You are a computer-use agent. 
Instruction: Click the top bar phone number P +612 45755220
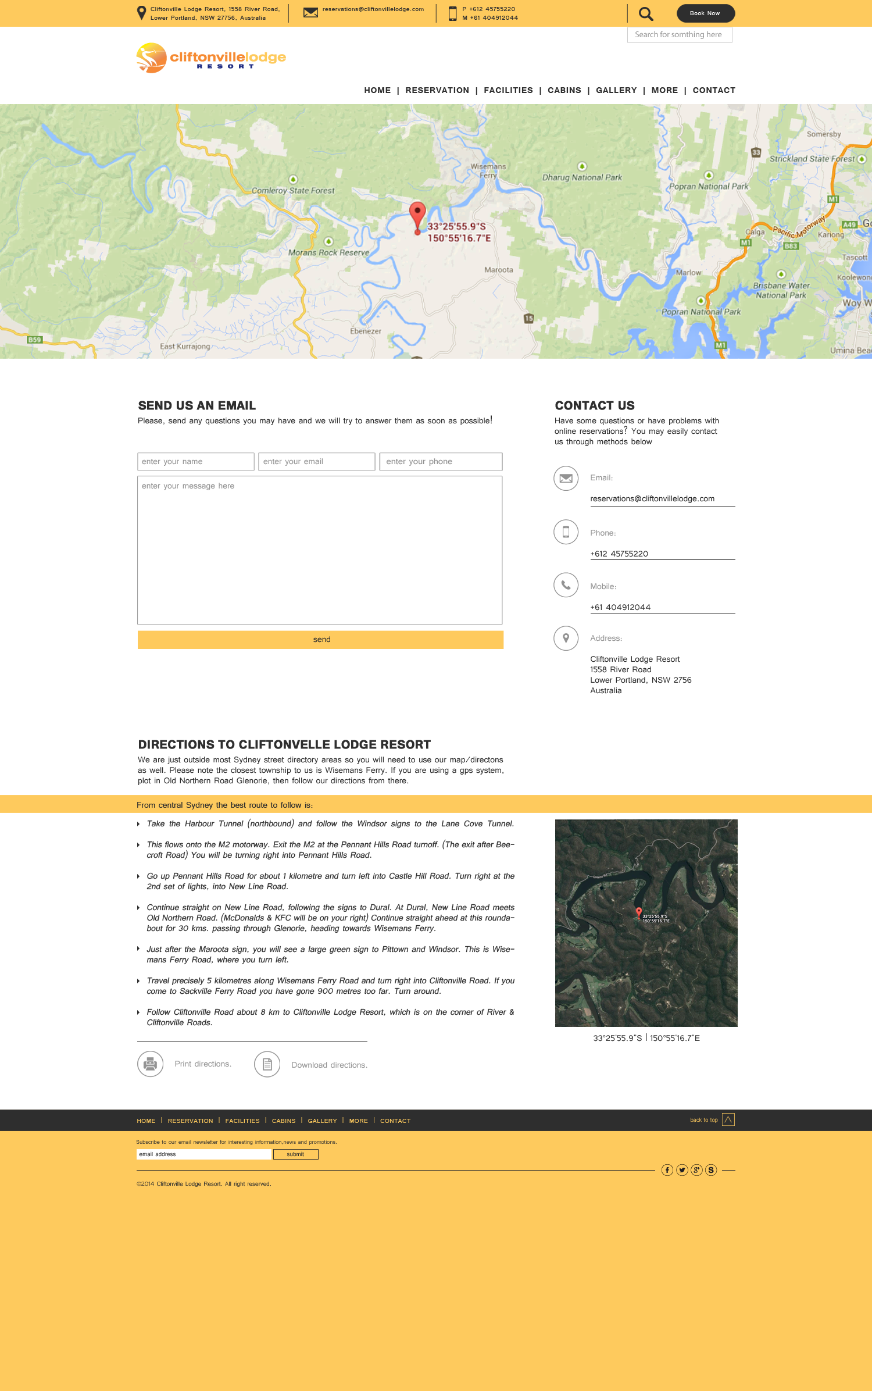(489, 9)
